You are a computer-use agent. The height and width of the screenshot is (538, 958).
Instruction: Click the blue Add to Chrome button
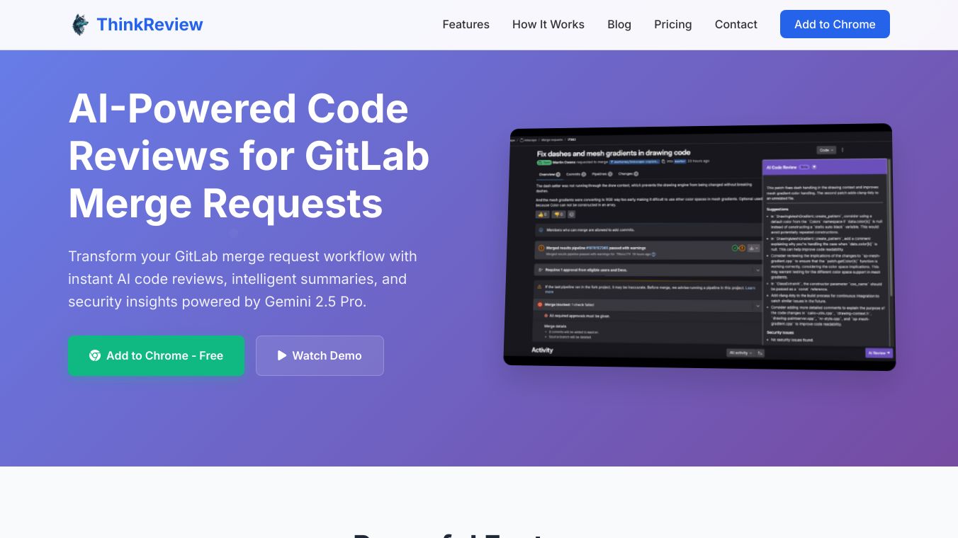[x=835, y=24]
